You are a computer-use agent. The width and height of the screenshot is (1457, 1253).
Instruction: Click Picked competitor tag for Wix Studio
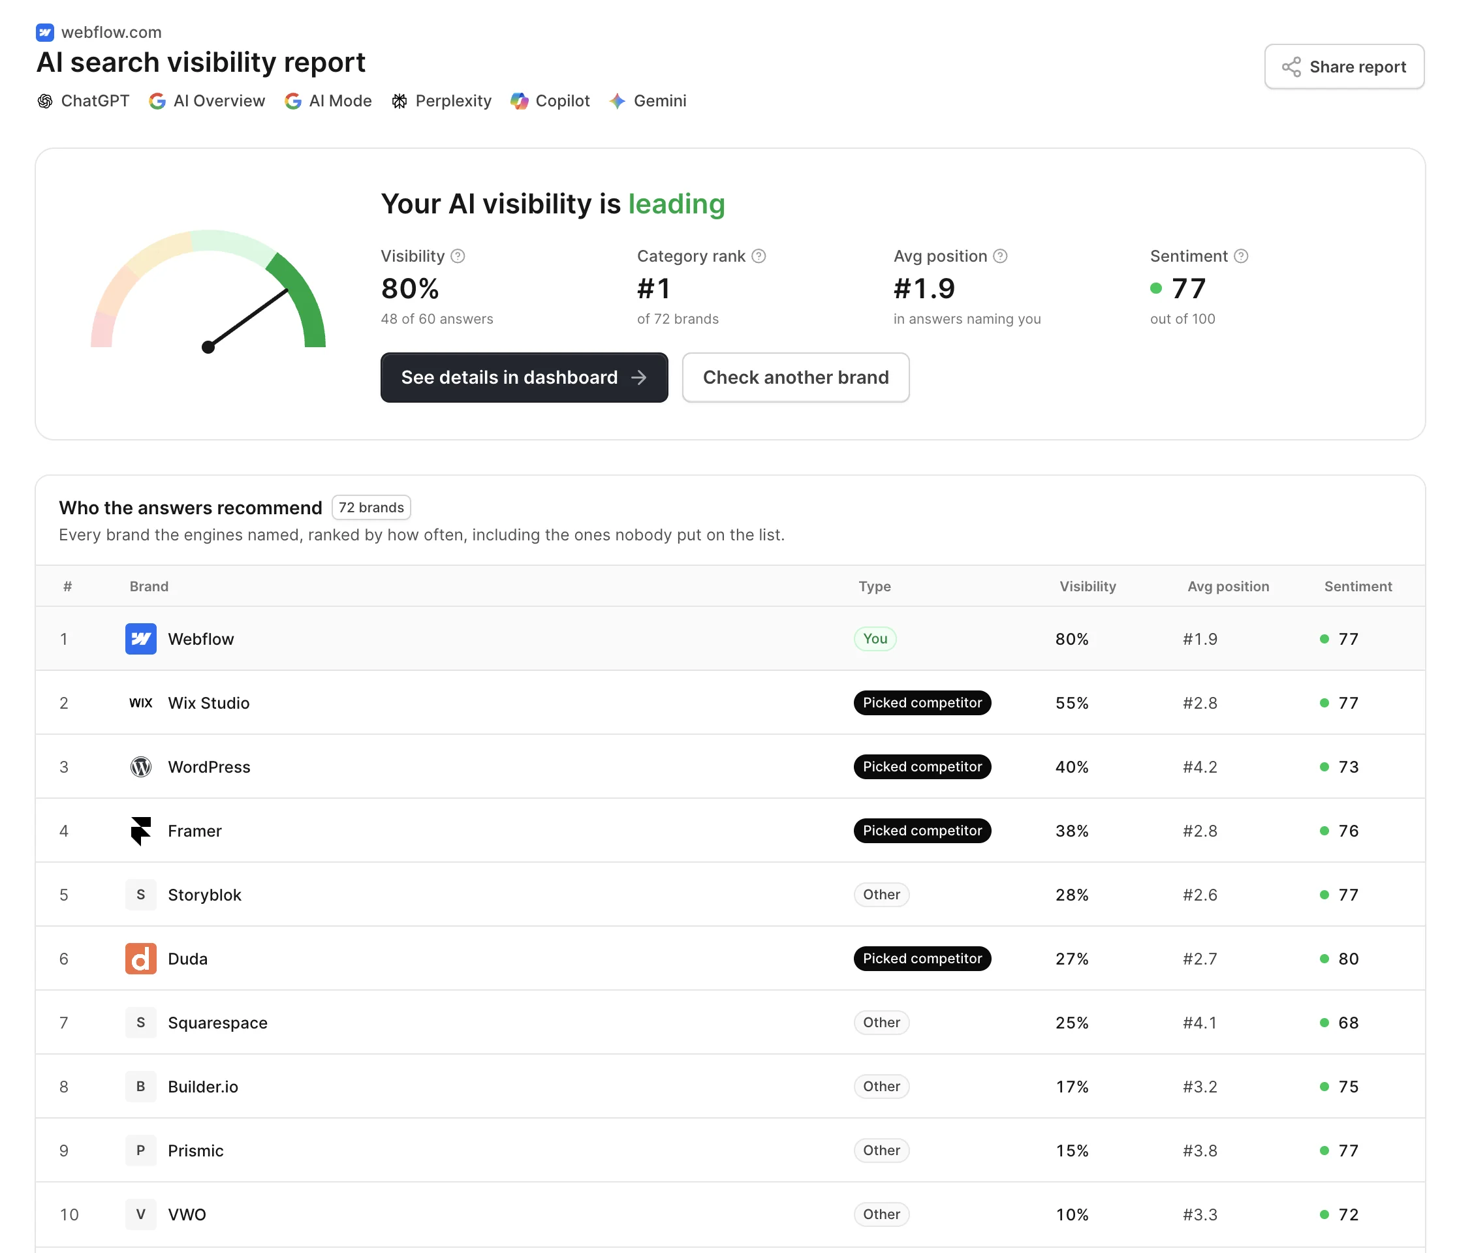point(922,703)
